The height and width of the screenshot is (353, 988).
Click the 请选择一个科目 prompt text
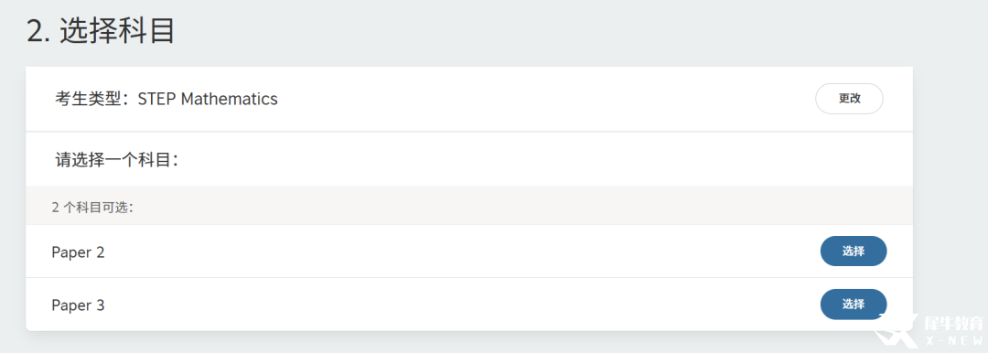point(113,160)
